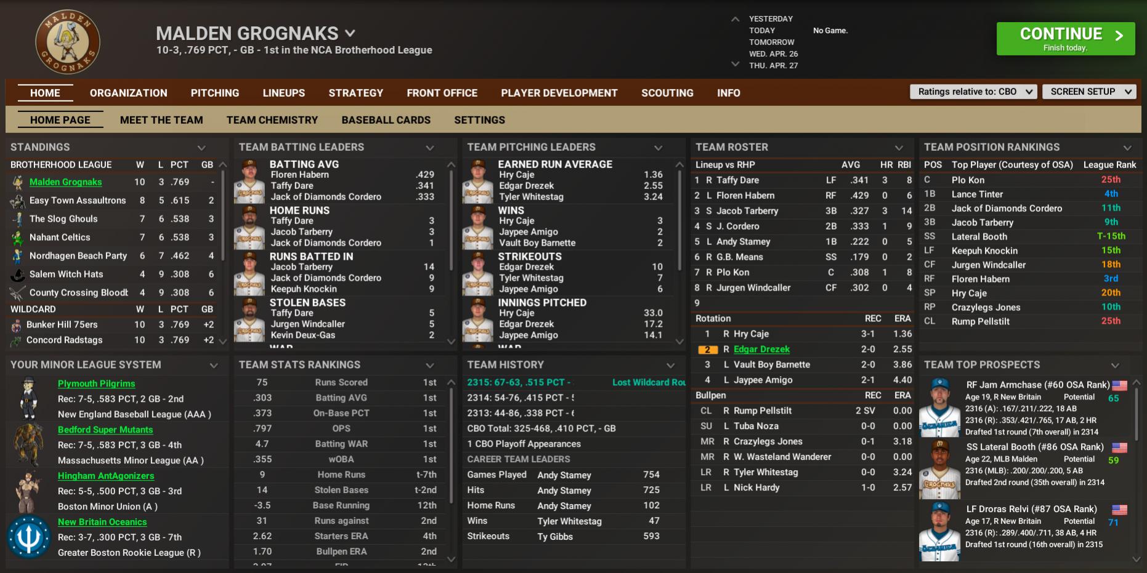
Task: Click Easy Town Assaultrons team icon in standings
Action: pyautogui.click(x=18, y=201)
